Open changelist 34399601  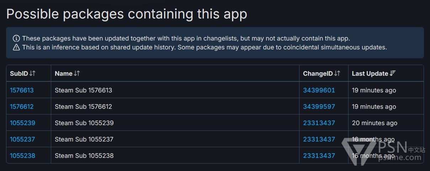pyautogui.click(x=319, y=90)
